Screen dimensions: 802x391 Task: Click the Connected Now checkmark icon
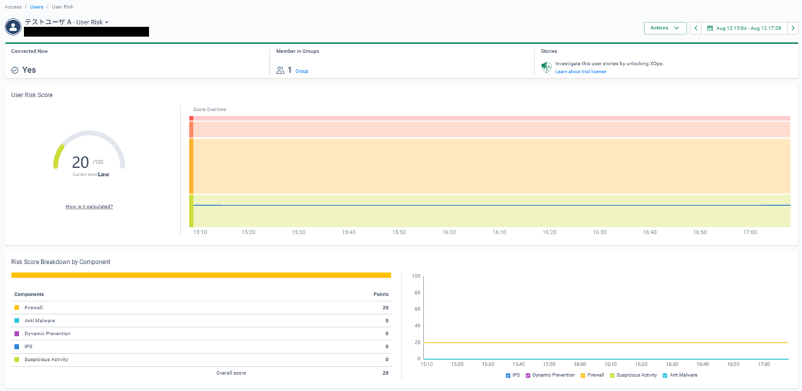coord(15,70)
